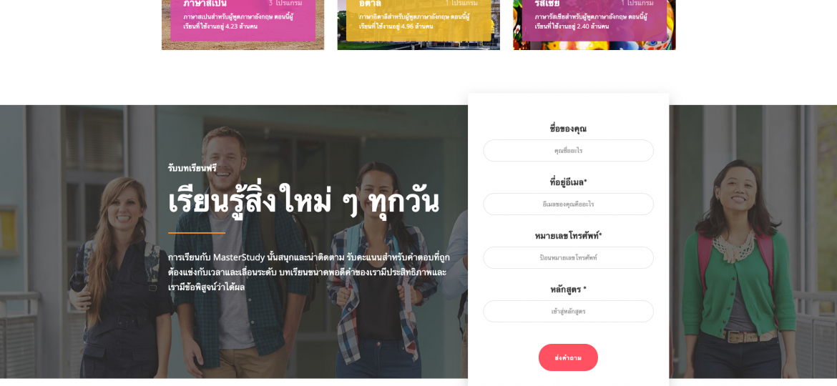Focus the name field 'คุณชื่ออะไร'
The image size is (837, 386).
pyautogui.click(x=568, y=150)
